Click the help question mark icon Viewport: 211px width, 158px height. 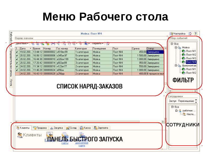click(x=195, y=34)
